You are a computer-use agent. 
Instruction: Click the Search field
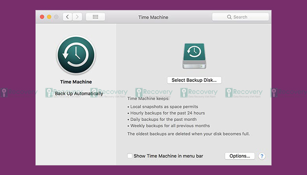(240, 17)
